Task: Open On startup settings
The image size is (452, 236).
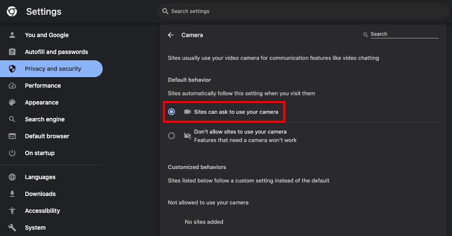Action: click(x=51, y=153)
